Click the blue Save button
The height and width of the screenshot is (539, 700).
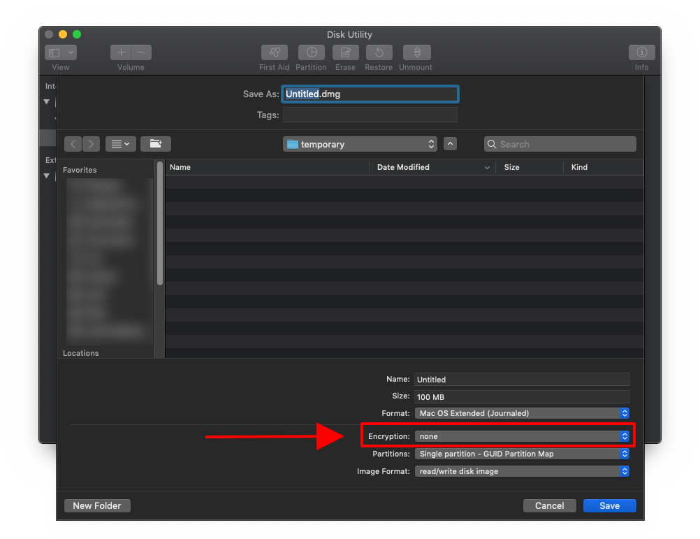(609, 505)
